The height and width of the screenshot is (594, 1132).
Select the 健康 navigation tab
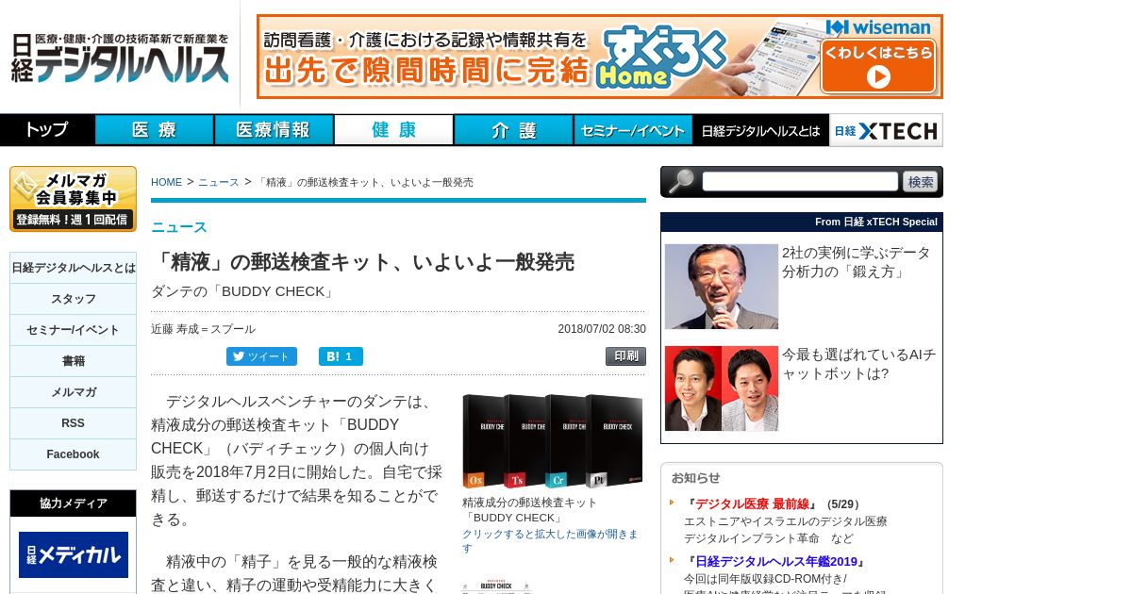(x=393, y=130)
